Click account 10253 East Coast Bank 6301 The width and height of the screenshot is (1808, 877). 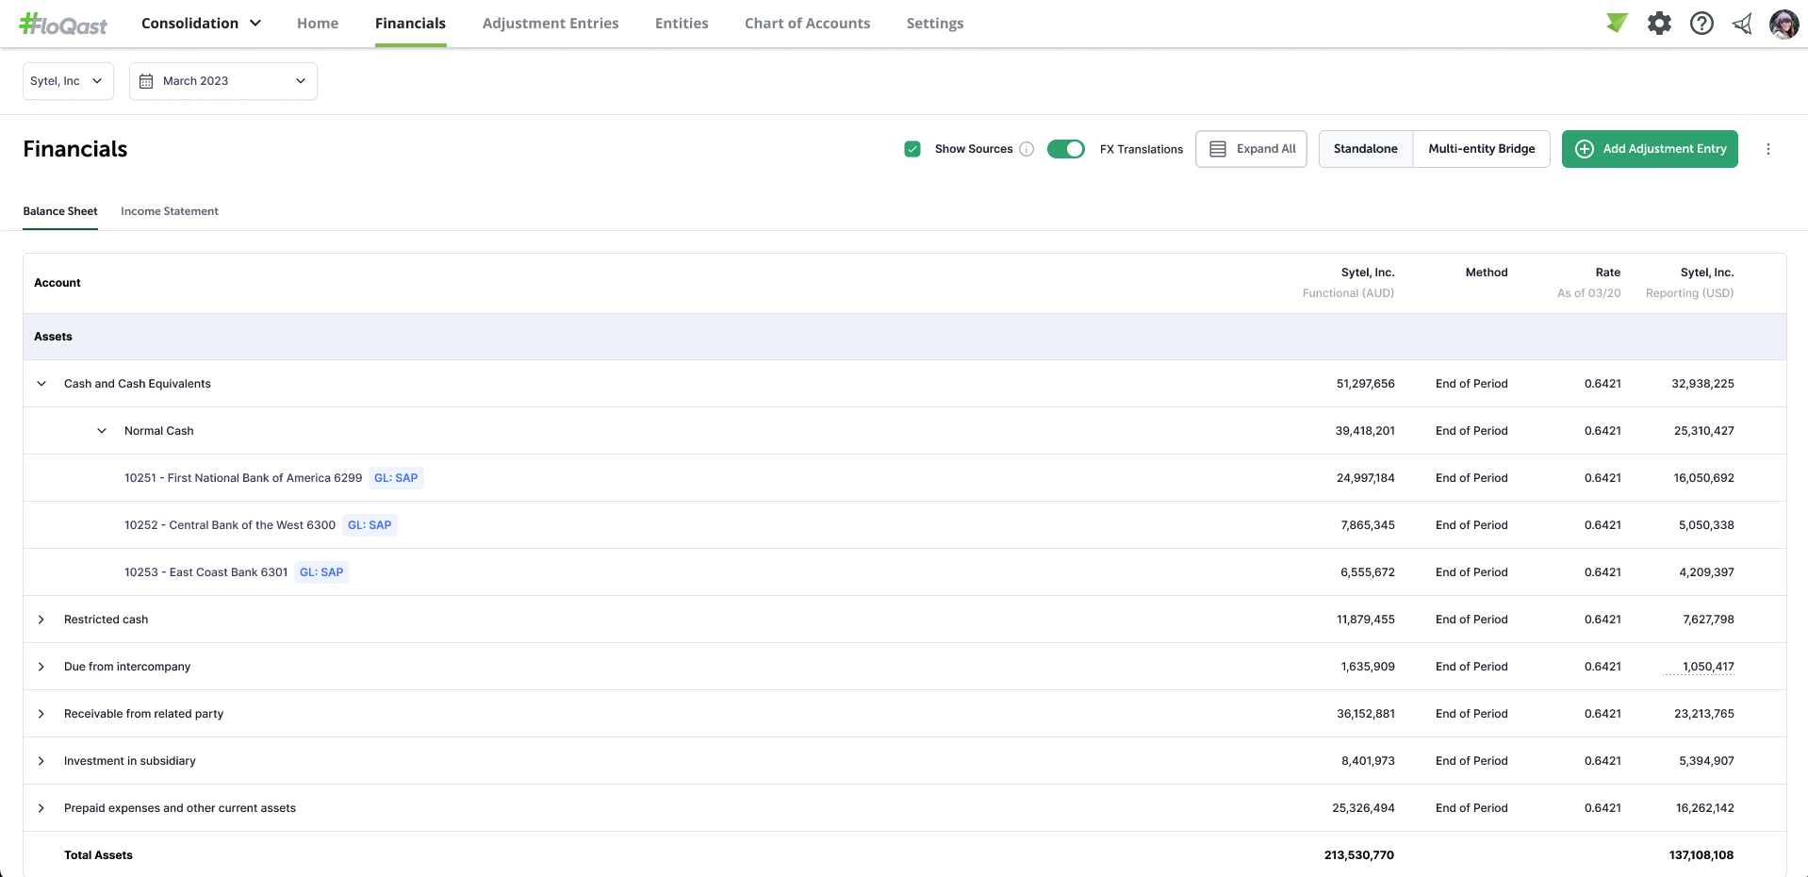(x=205, y=572)
